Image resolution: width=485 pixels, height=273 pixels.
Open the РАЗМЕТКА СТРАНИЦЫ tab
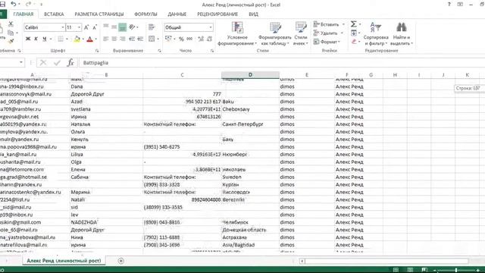tap(99, 14)
